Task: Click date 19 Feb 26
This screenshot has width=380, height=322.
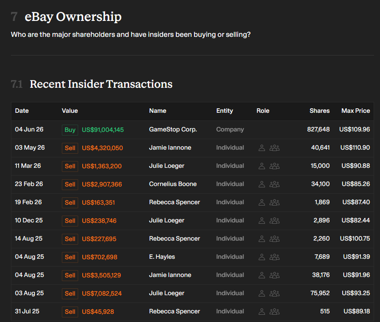Action: (28, 202)
